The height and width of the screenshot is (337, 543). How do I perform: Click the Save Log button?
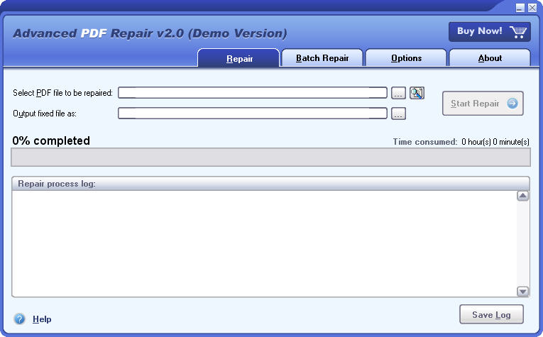pyautogui.click(x=491, y=314)
